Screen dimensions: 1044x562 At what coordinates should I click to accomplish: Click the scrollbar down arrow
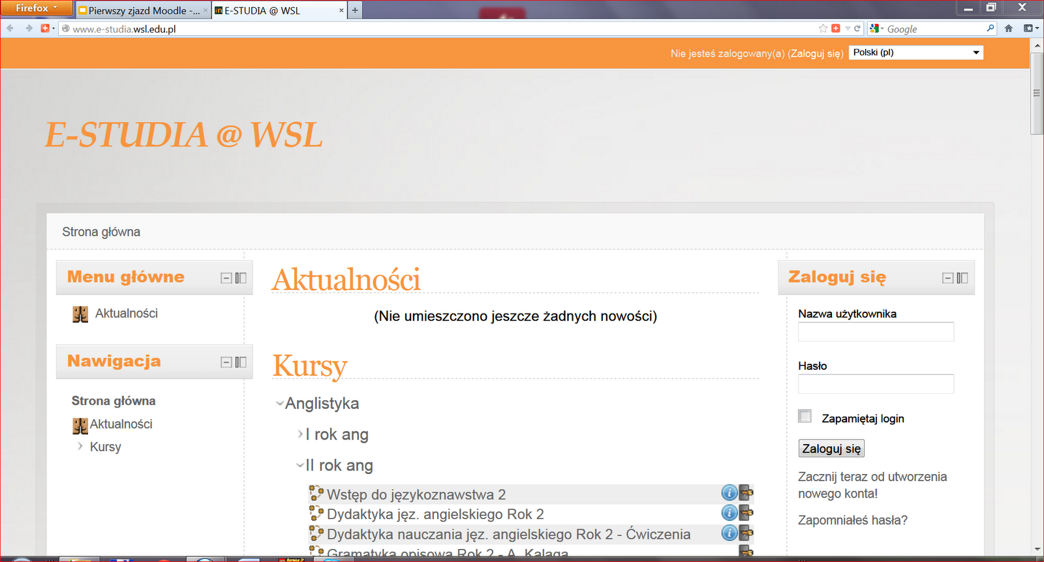[x=1037, y=550]
